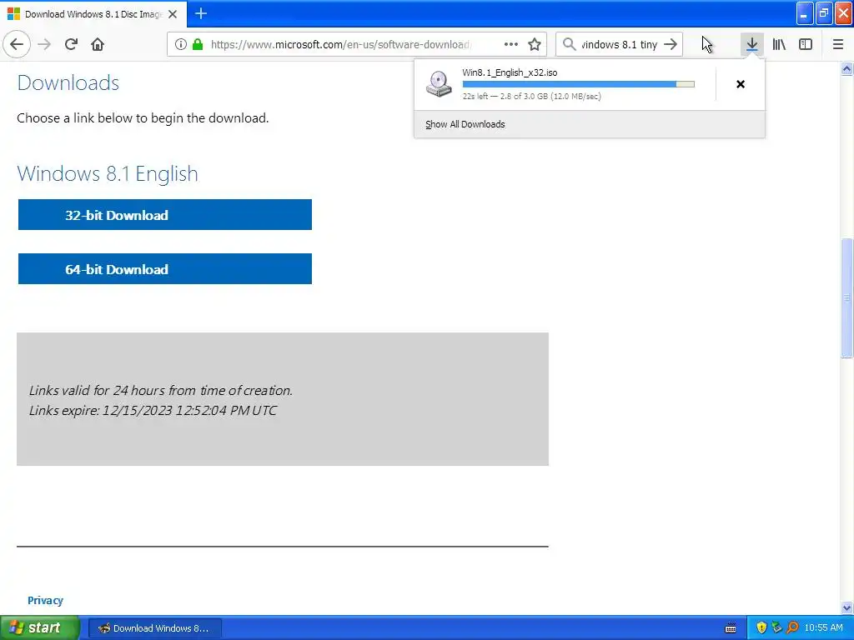The width and height of the screenshot is (854, 640).
Task: Click the Links expire date text
Action: tap(153, 410)
